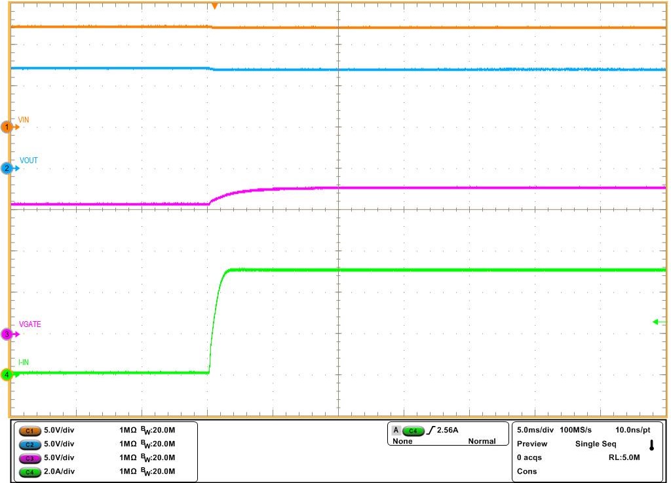Click the trigger source C4 badge
Screen dimensions: 671x483
click(413, 431)
